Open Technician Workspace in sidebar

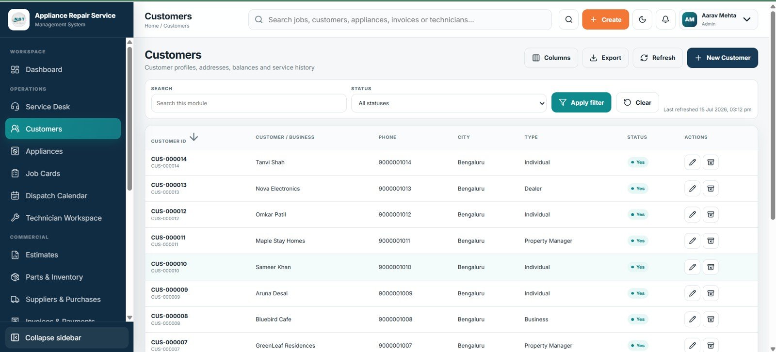[x=63, y=218]
